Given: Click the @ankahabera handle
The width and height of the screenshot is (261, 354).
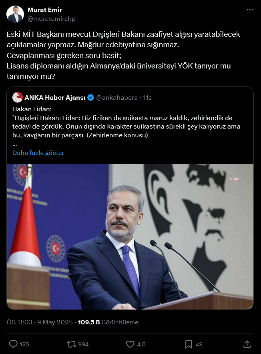Looking at the screenshot, I should click(117, 98).
